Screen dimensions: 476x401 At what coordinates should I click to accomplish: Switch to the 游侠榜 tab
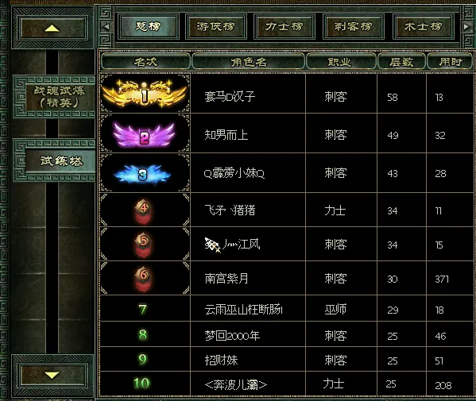point(216,27)
